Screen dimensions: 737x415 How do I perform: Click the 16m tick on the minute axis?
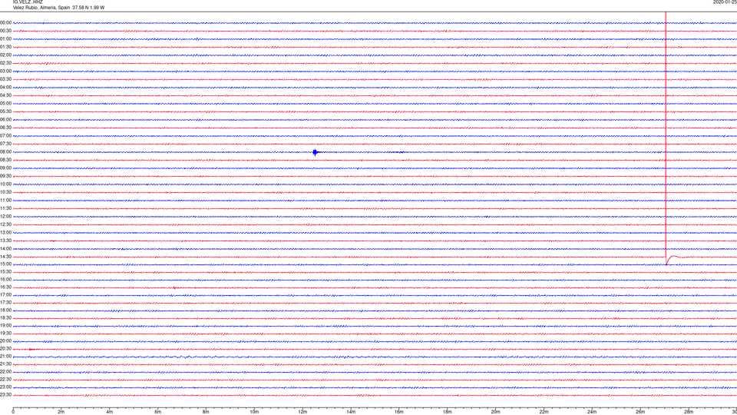[x=399, y=412]
